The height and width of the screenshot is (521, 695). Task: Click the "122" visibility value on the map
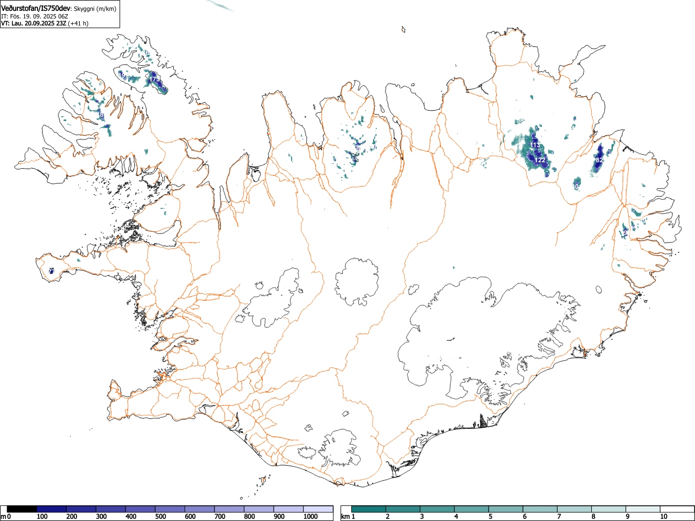[x=540, y=160]
